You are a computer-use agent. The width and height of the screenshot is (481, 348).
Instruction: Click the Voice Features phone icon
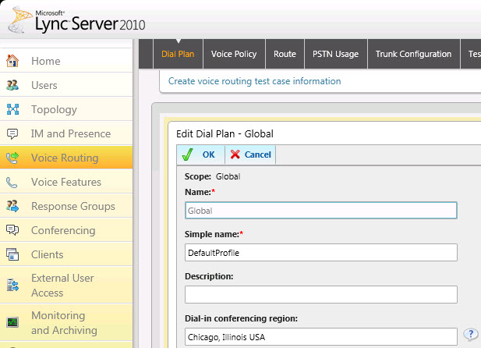pyautogui.click(x=12, y=182)
